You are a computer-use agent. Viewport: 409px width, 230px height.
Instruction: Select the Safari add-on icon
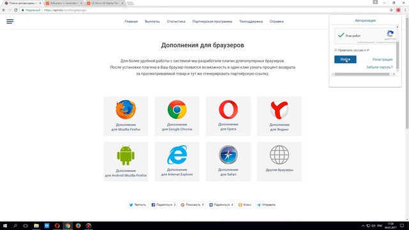point(228,155)
